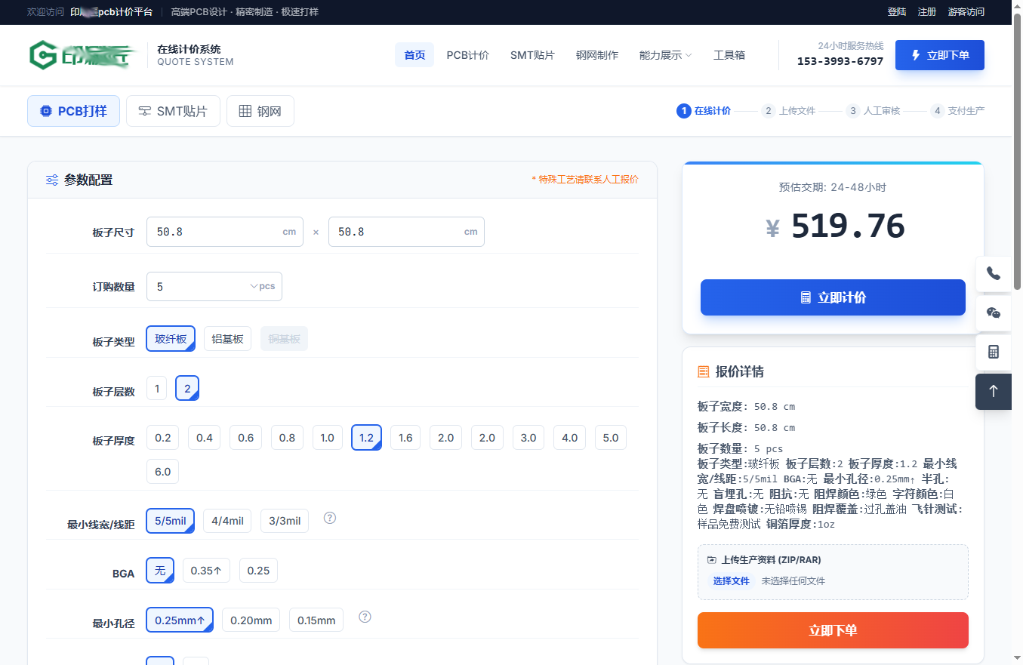This screenshot has width=1023, height=665.
Task: Click the calculator icon in floating sidebar
Action: (x=993, y=353)
